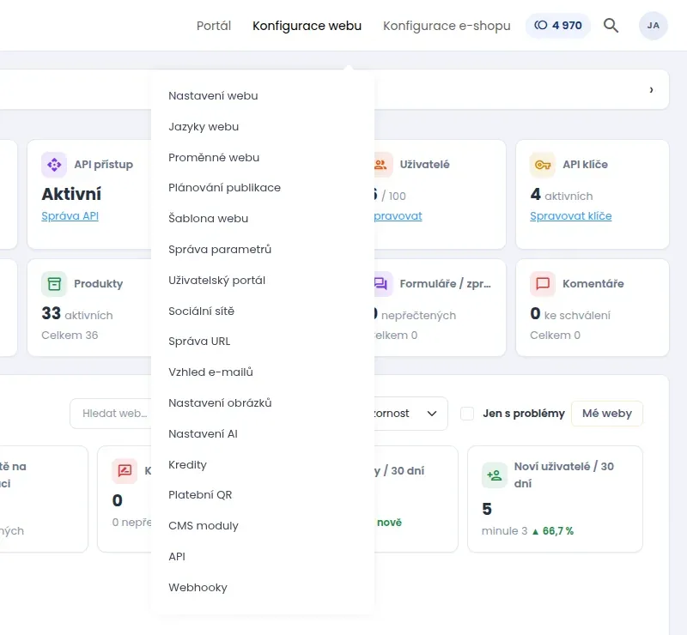687x635 pixels.
Task: Click the API přístup card icon
Action: [54, 165]
